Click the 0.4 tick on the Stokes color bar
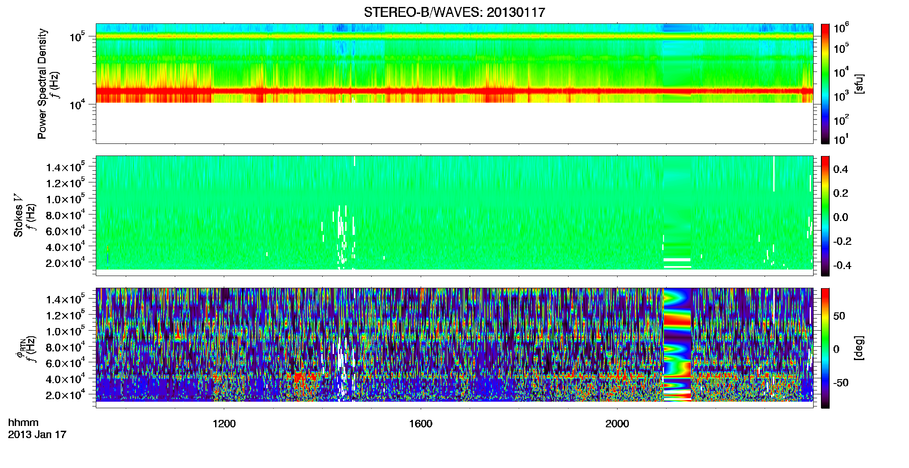Screen dimensions: 909x468 point(840,169)
